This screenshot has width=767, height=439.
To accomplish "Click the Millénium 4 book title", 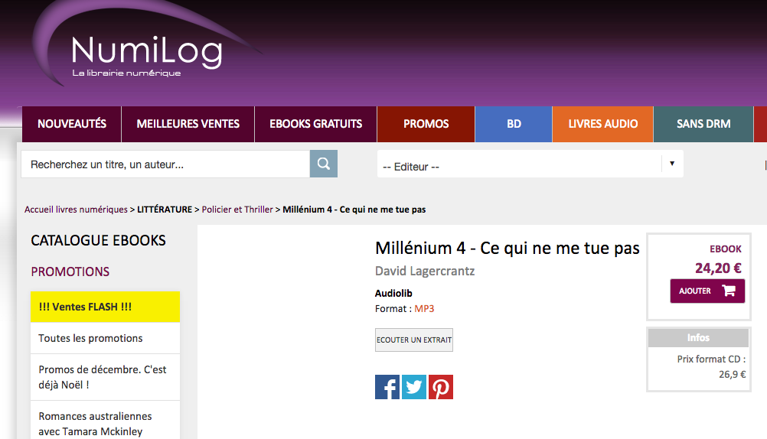I will (508, 249).
